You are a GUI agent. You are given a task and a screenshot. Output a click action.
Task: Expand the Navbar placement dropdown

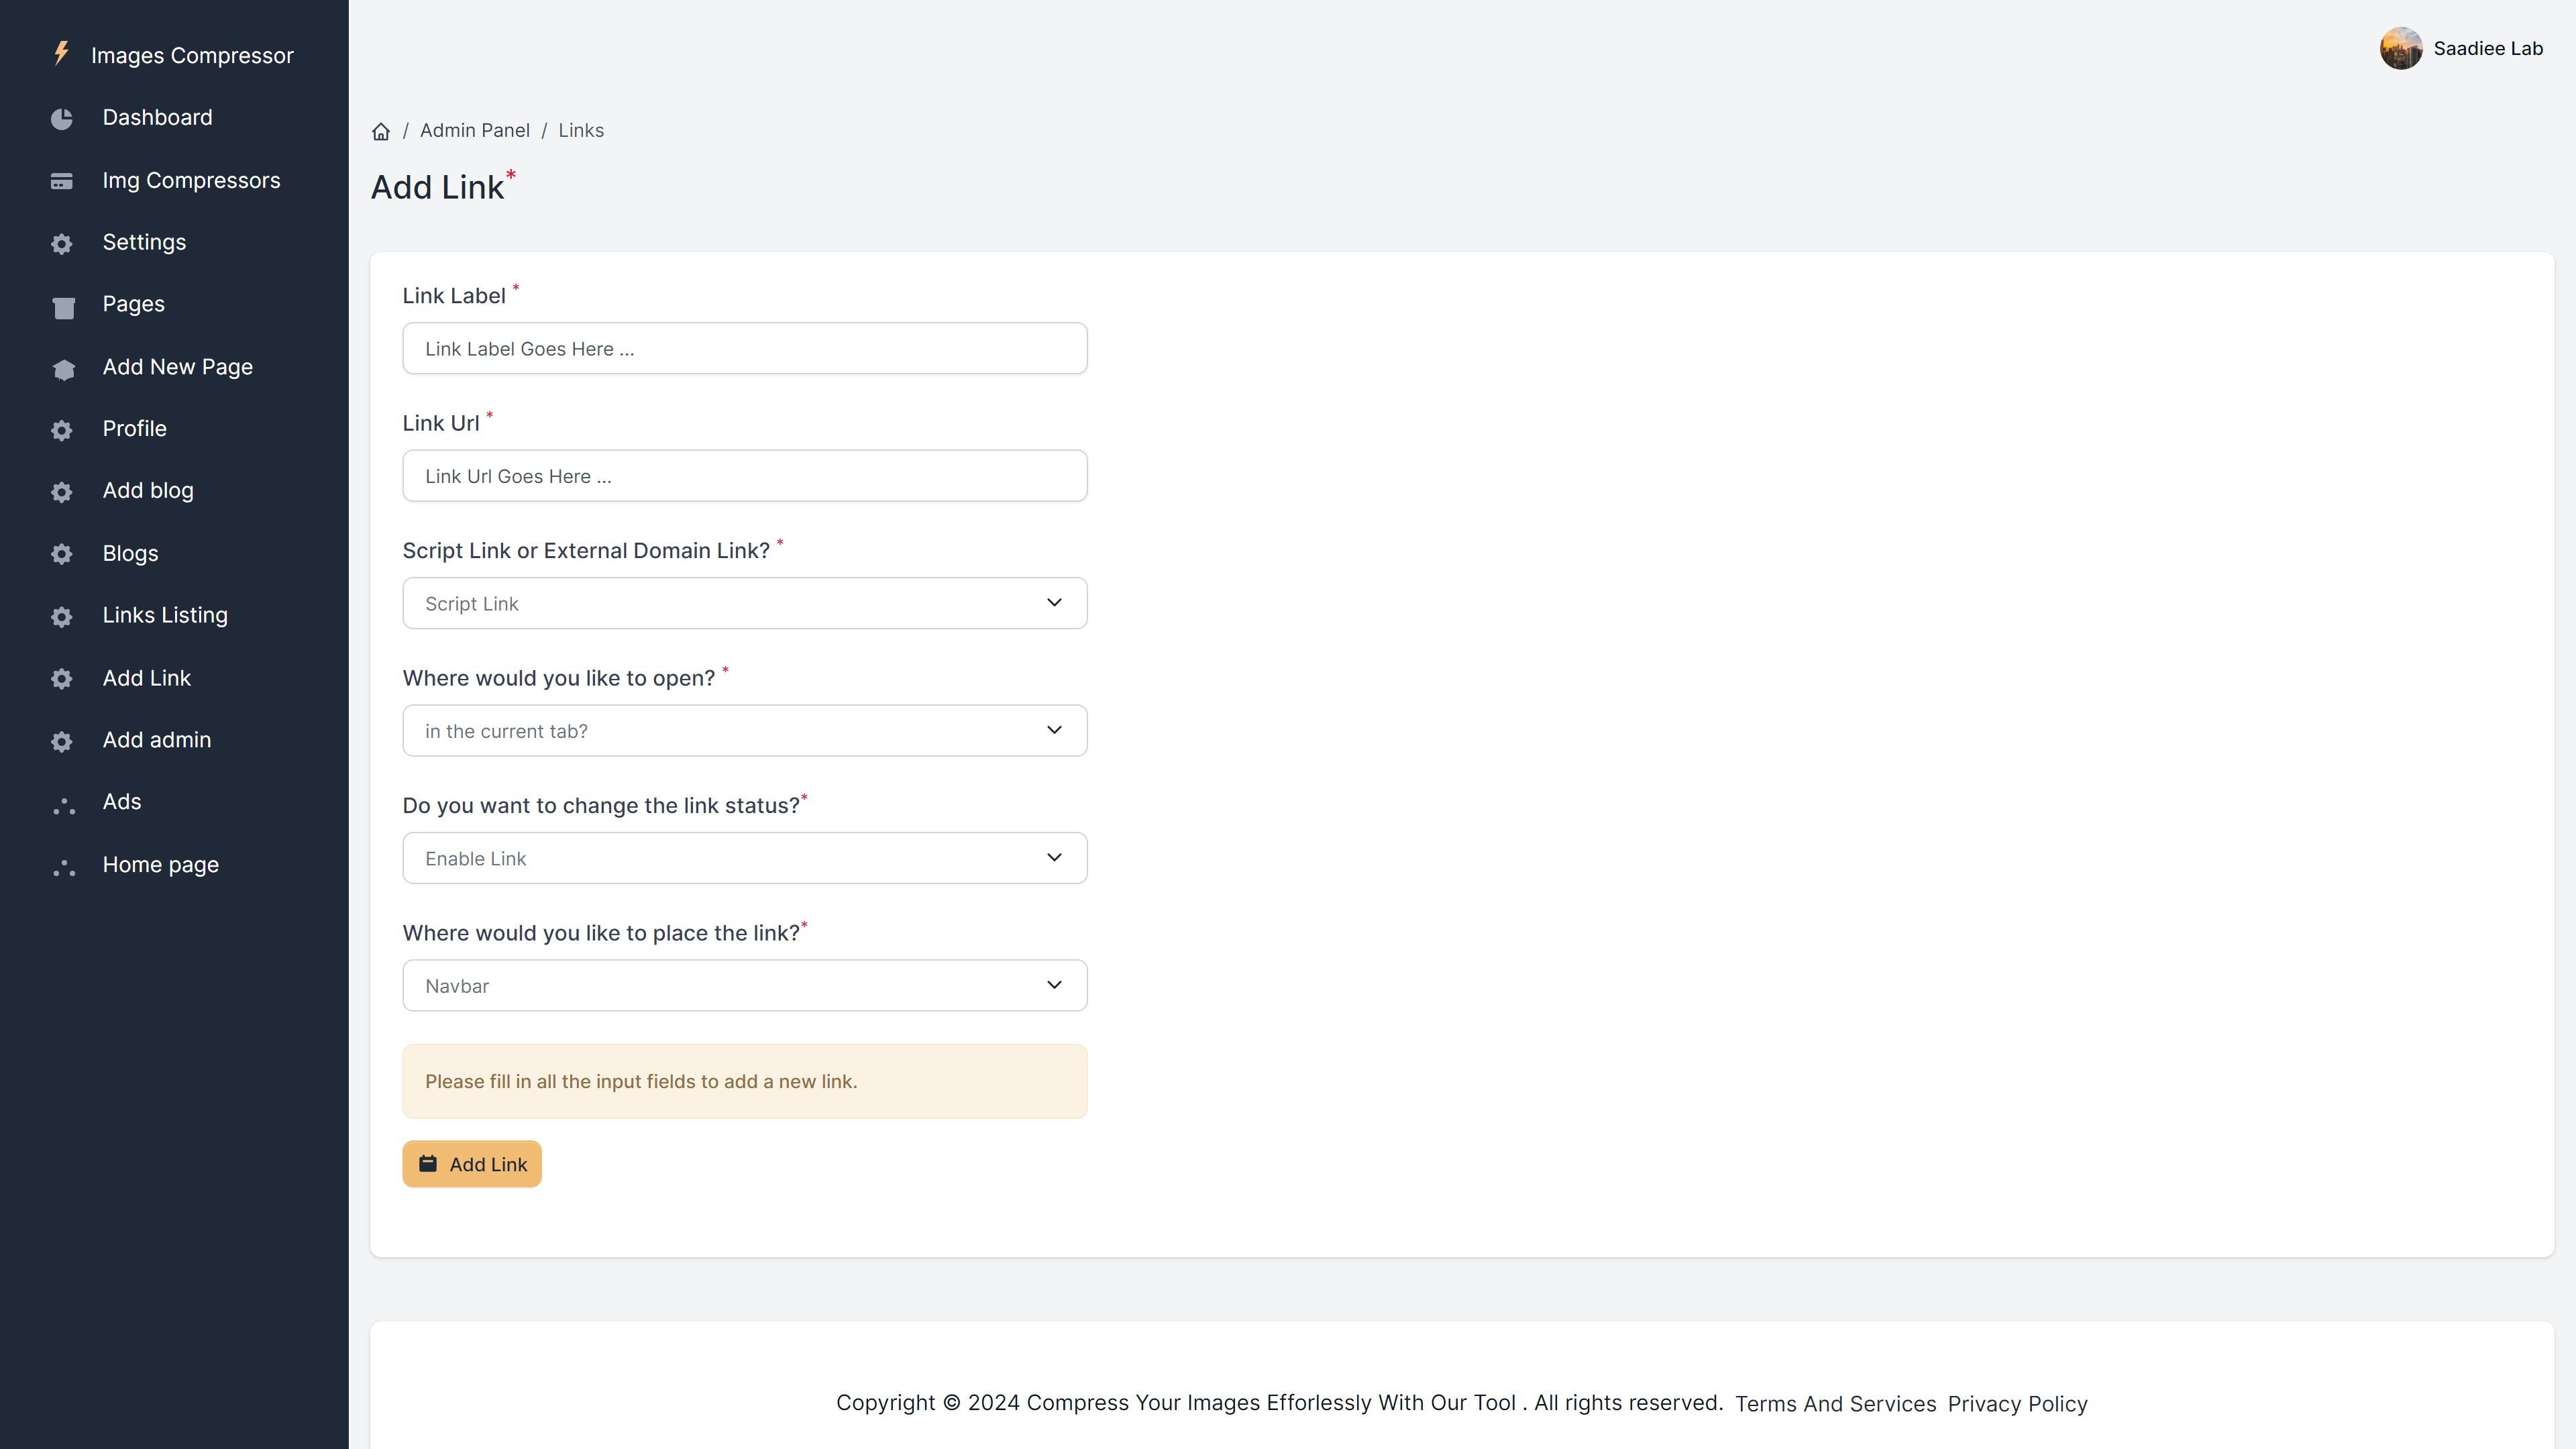(744, 986)
